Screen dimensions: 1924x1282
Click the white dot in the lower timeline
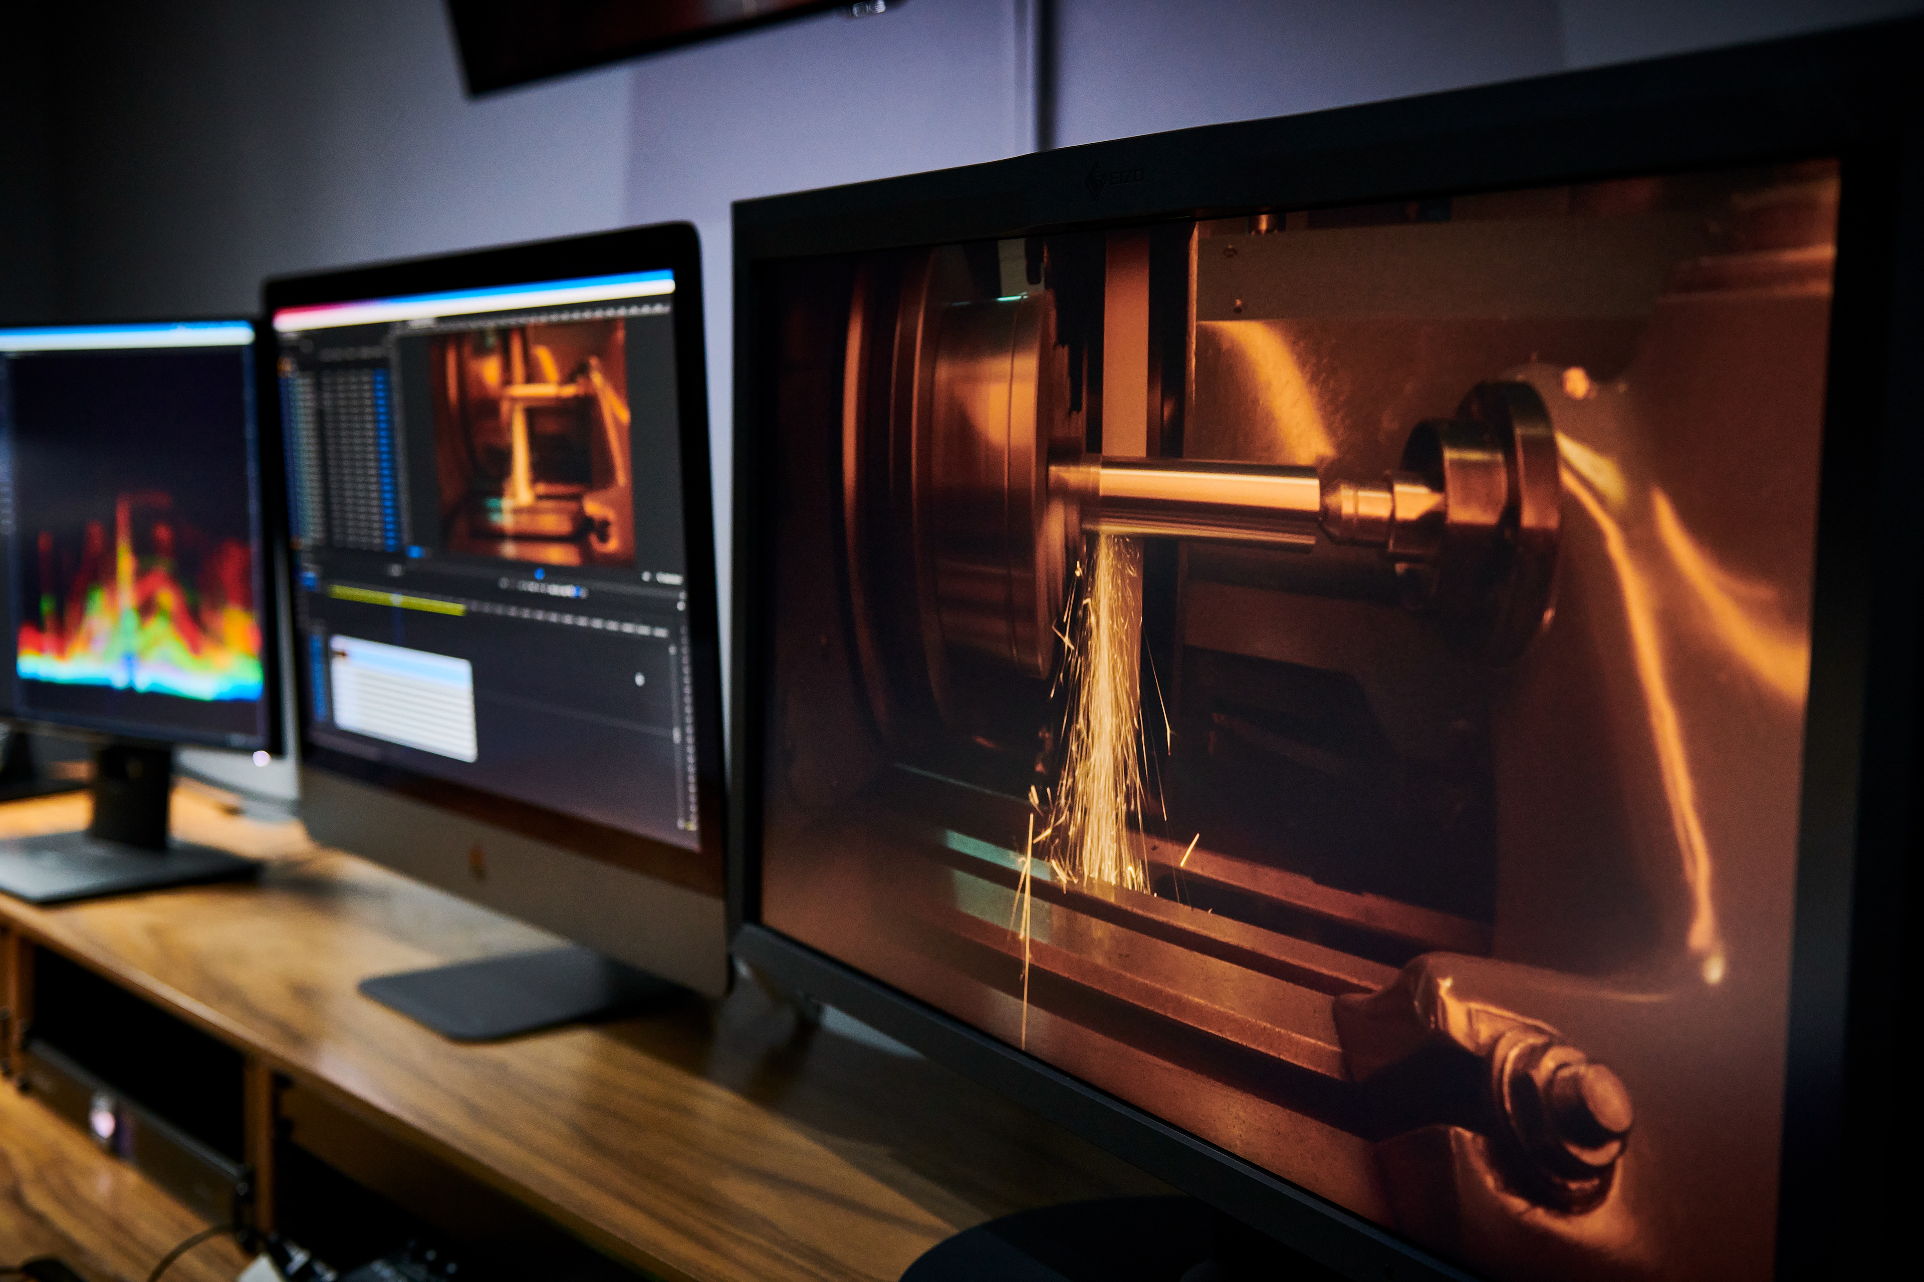[x=640, y=679]
